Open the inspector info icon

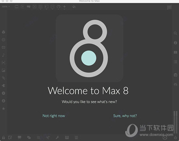[175, 43]
